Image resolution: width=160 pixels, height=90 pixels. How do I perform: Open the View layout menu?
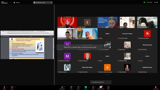click(156, 2)
